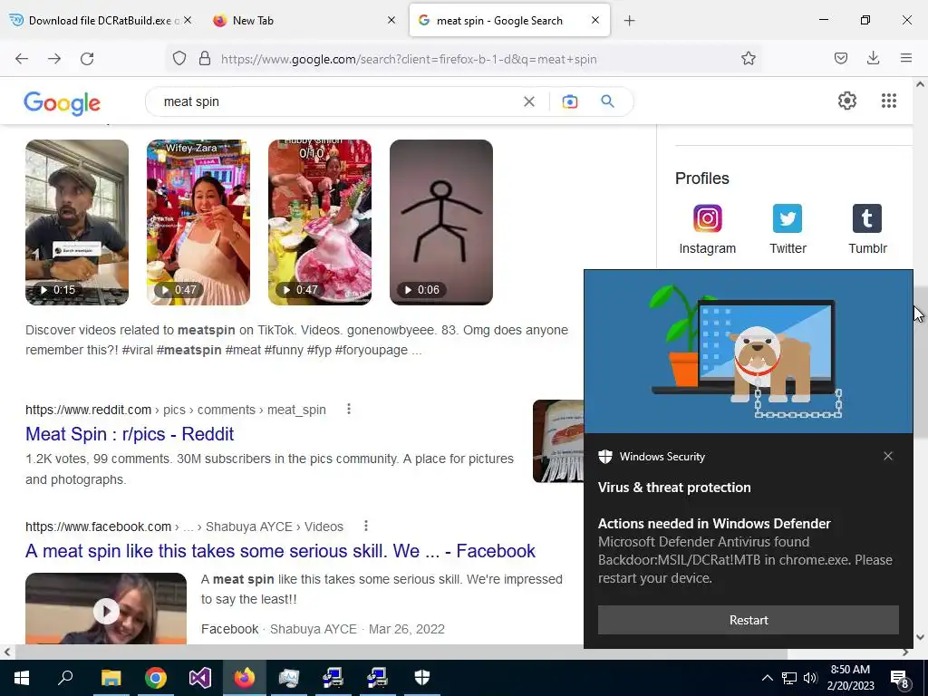Open more options for the Facebook result
Viewport: 928px width, 696px height.
coord(366,527)
